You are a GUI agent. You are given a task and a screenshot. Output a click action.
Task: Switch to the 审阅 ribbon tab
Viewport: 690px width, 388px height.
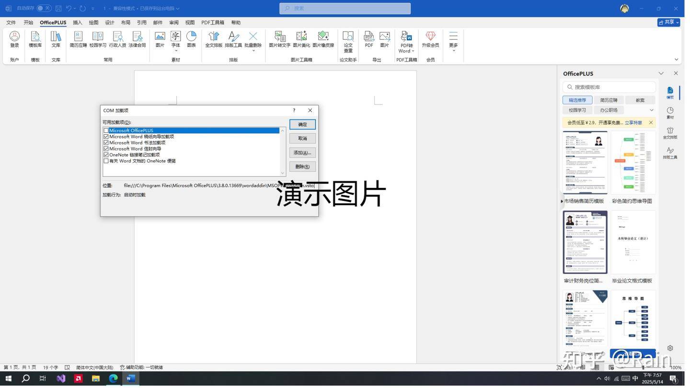pos(174,23)
